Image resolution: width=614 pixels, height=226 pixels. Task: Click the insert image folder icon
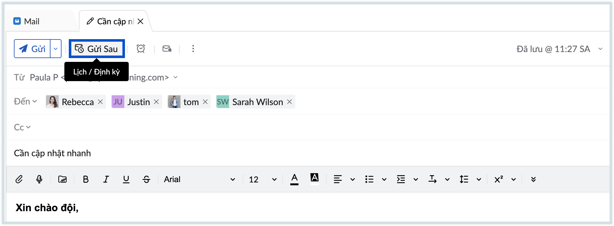click(x=62, y=179)
